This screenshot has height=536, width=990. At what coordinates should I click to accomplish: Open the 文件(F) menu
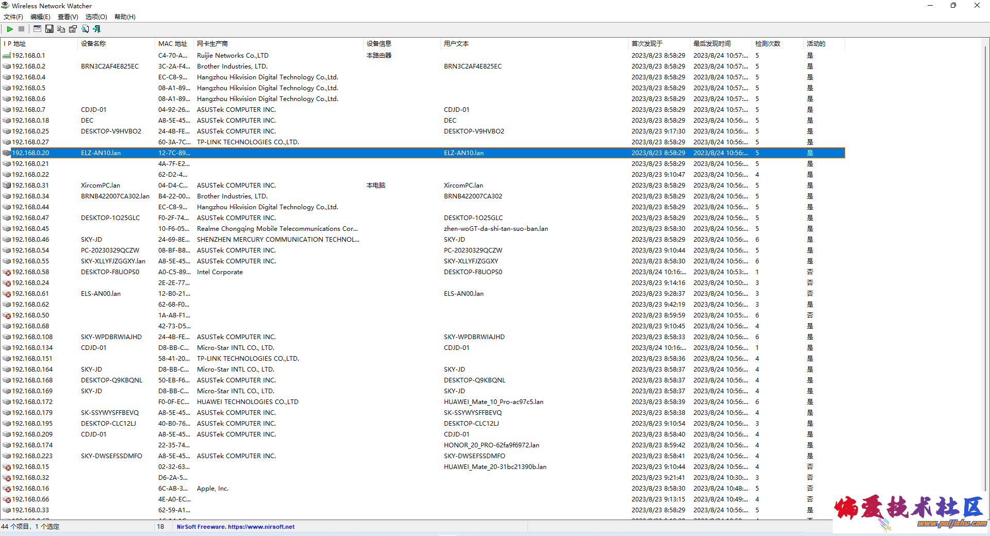13,17
